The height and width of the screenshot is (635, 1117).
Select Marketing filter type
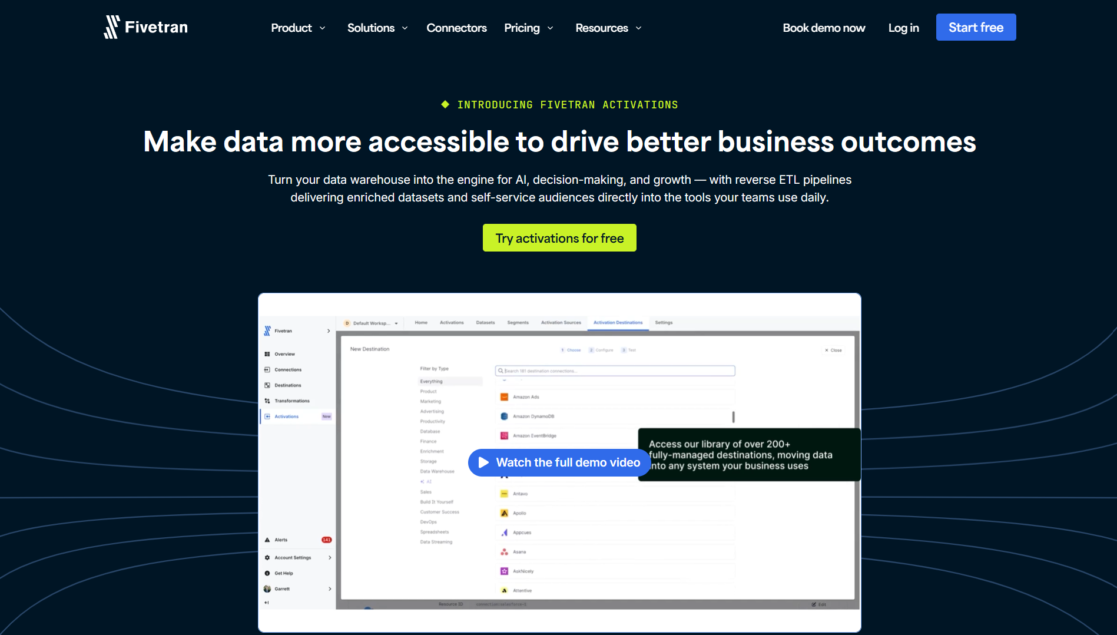click(x=430, y=402)
